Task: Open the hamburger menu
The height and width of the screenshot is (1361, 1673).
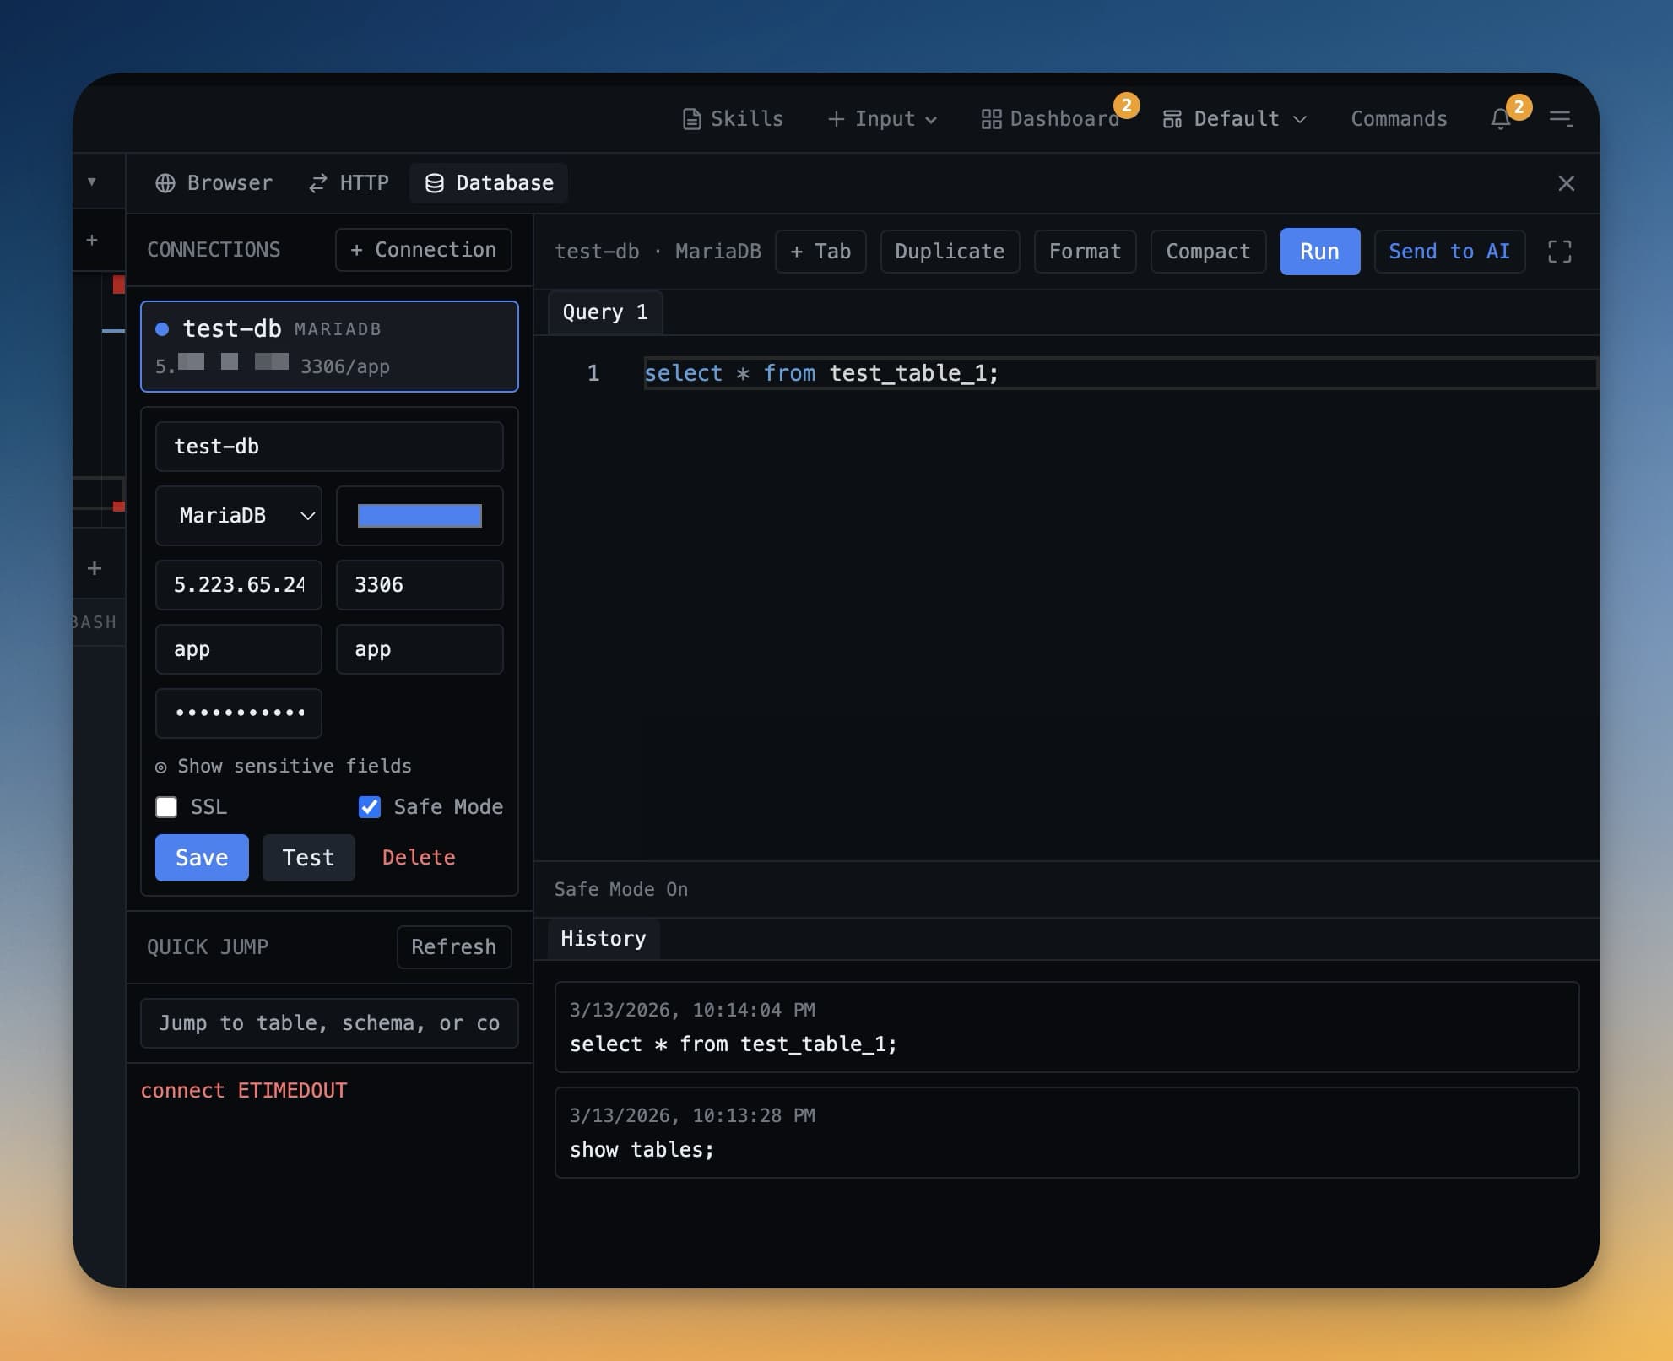Action: pos(1562,118)
